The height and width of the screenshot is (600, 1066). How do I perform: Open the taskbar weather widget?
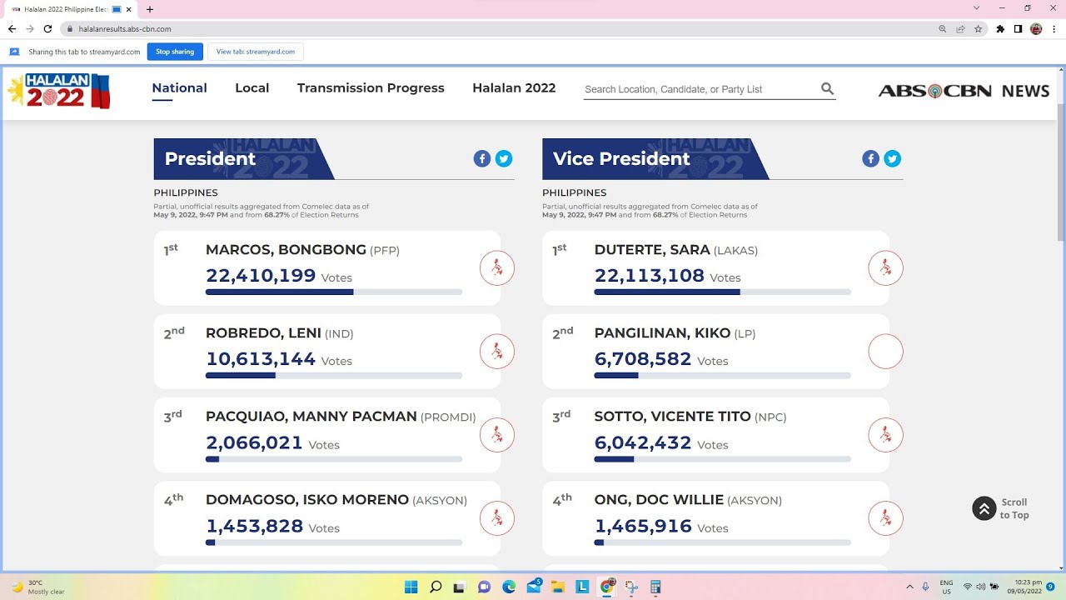[37, 587]
